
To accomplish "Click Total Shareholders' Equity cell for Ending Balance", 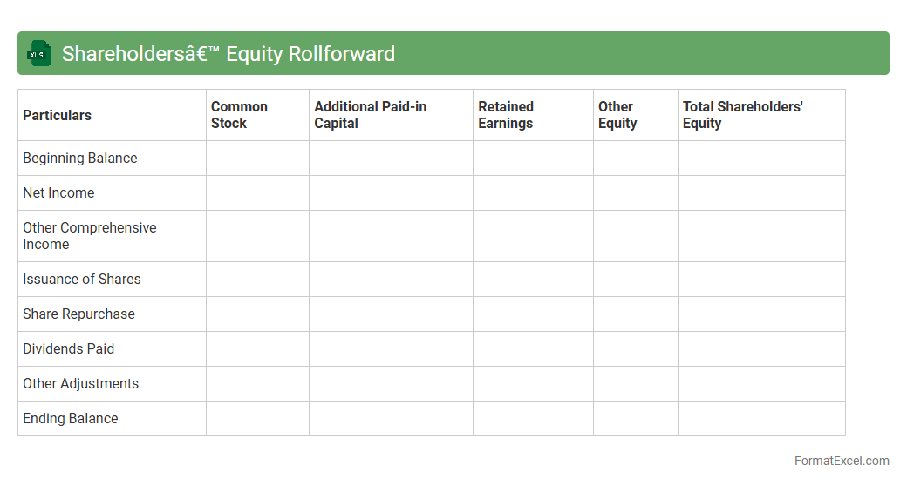I will point(760,419).
